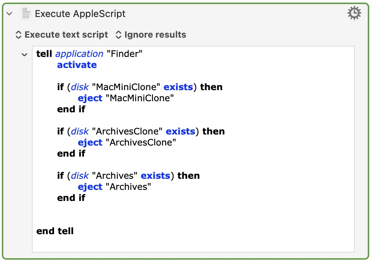
Task: Collapse the script text field chevron
Action: click(24, 55)
